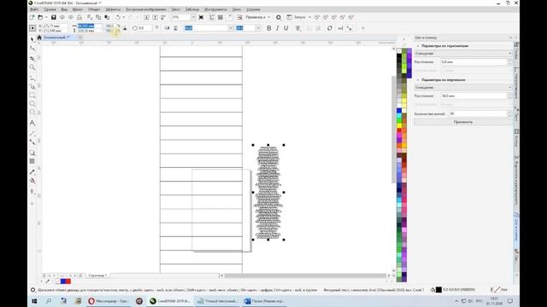Open vertical settings offset-type dropdown
This screenshot has width=547, height=307.
coord(463,87)
